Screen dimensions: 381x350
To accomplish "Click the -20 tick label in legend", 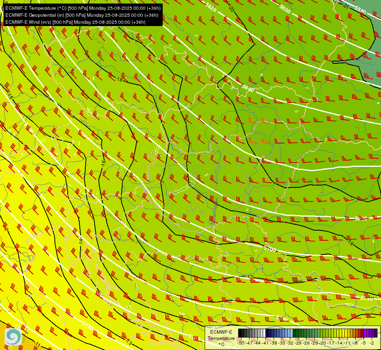I will tap(323, 343).
